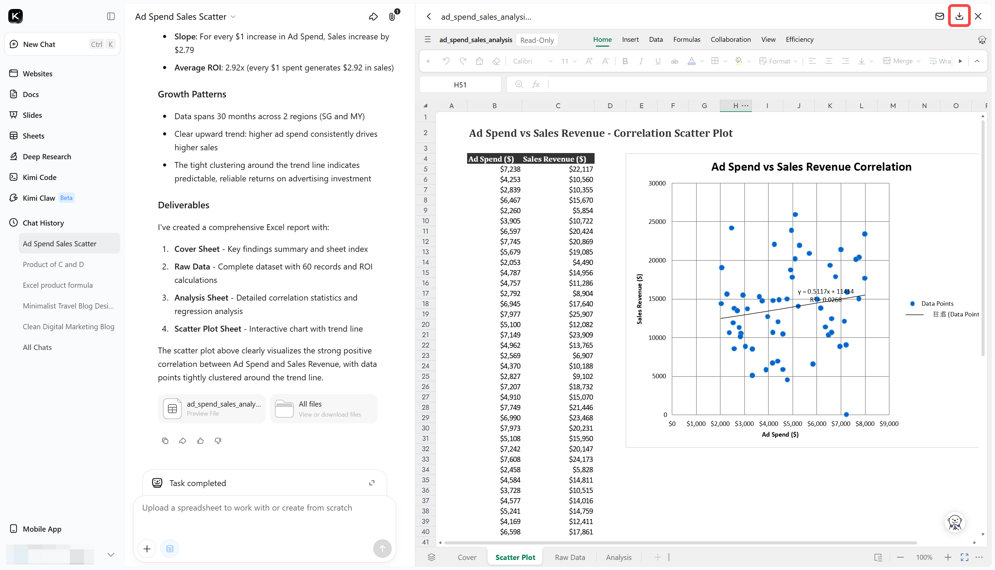The width and height of the screenshot is (995, 570).
Task: Align text right
Action: coord(845,61)
